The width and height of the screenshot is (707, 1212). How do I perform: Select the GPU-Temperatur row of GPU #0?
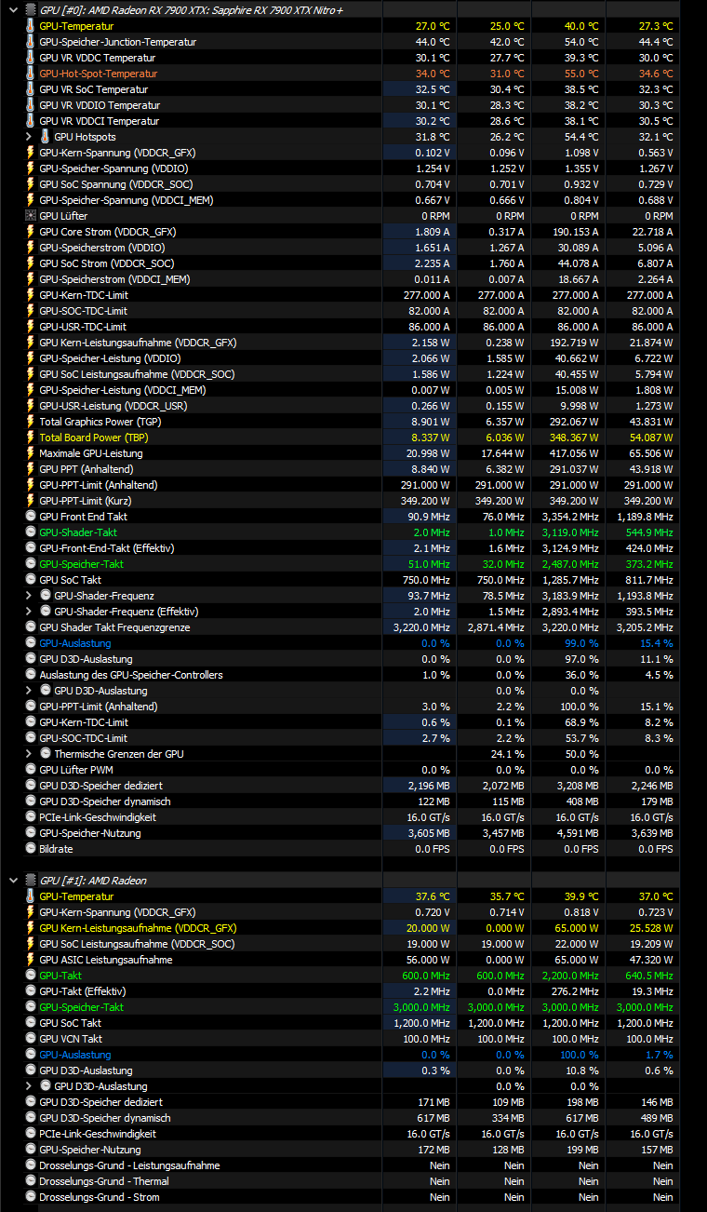coord(352,26)
